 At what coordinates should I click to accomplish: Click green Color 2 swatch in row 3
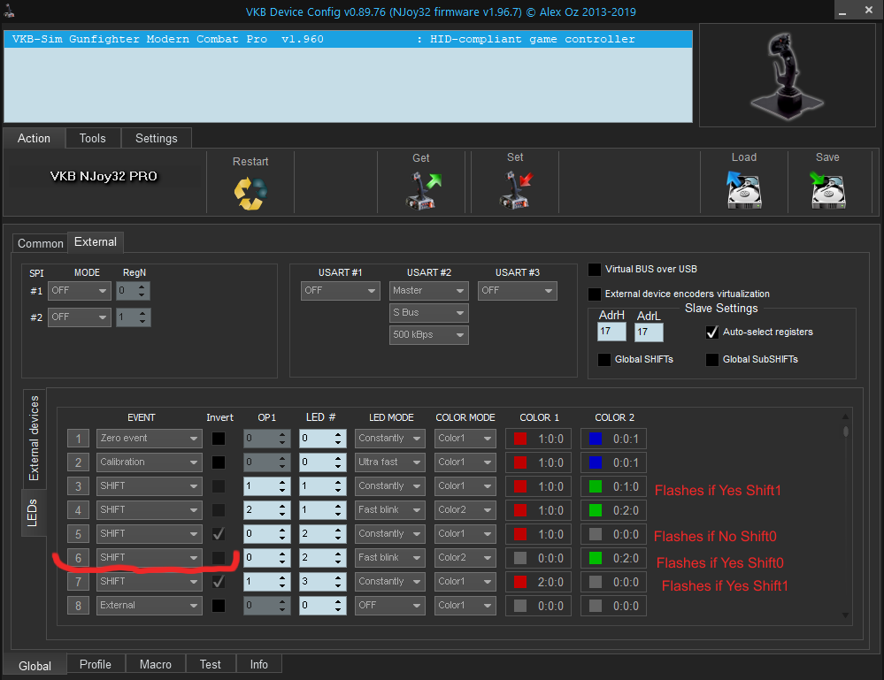tap(596, 486)
